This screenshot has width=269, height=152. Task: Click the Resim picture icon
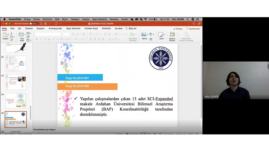[x=144, y=34]
